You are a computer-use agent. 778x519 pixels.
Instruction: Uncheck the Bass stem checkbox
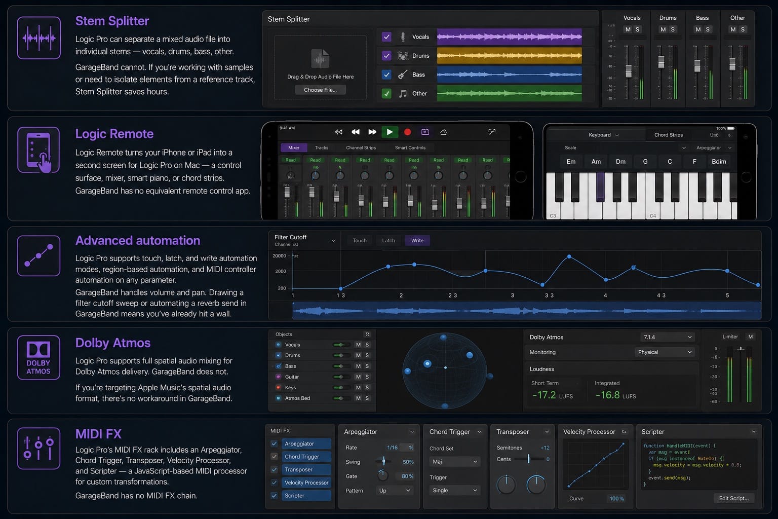click(x=386, y=75)
